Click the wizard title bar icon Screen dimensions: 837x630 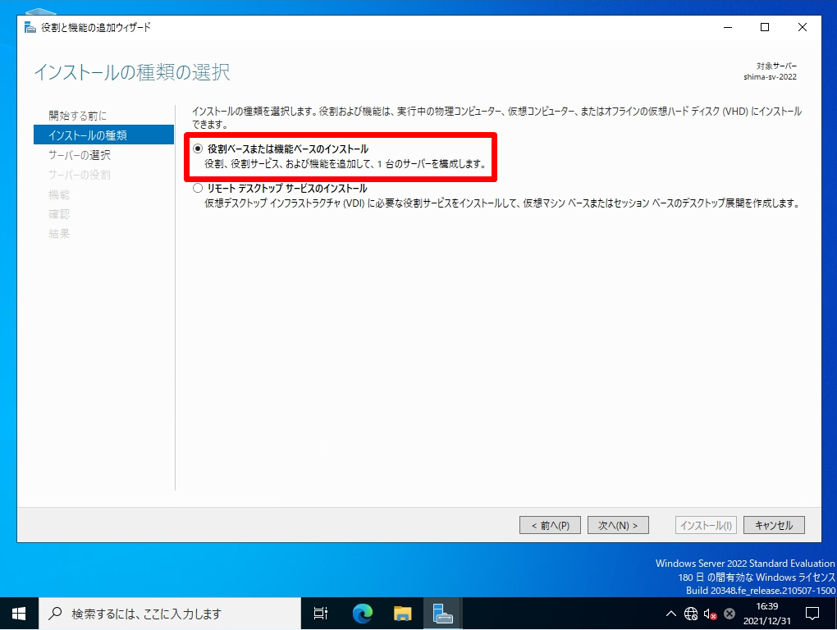30,27
